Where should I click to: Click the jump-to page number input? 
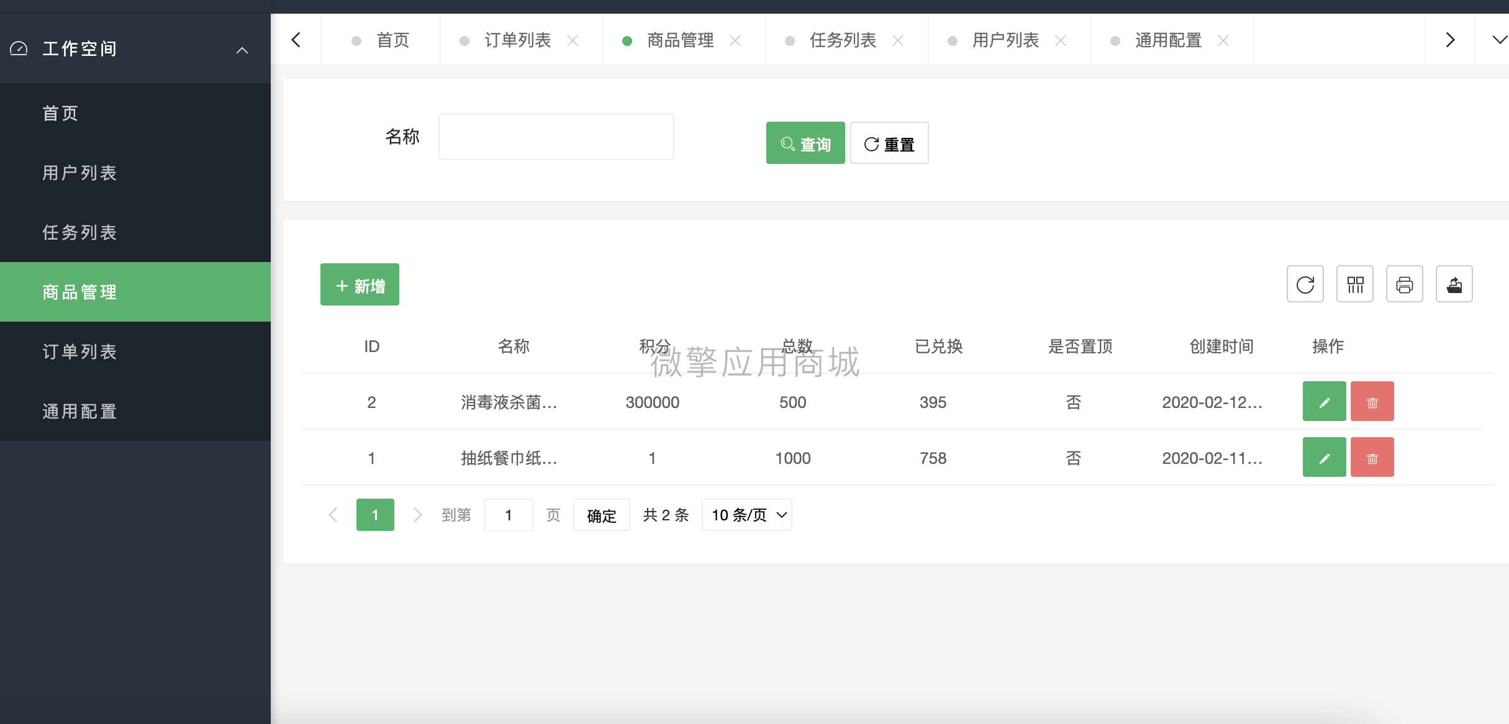(x=509, y=515)
